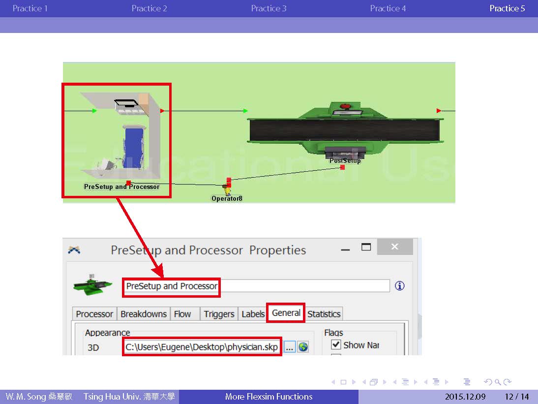Maximize the Properties window
The image size is (538, 404).
[366, 247]
